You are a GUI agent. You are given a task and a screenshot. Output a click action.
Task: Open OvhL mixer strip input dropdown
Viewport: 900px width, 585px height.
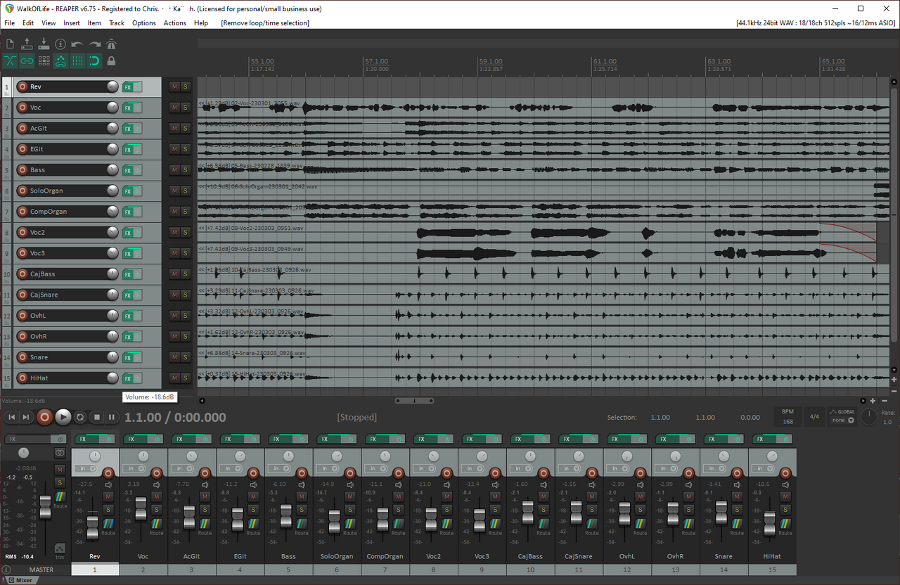[x=619, y=468]
